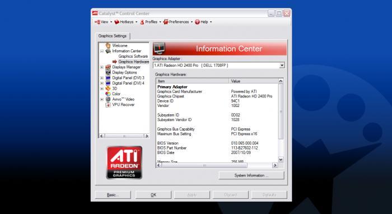
Task: Expand the Digital Panel (DVI) 3 node
Action: 102,78
